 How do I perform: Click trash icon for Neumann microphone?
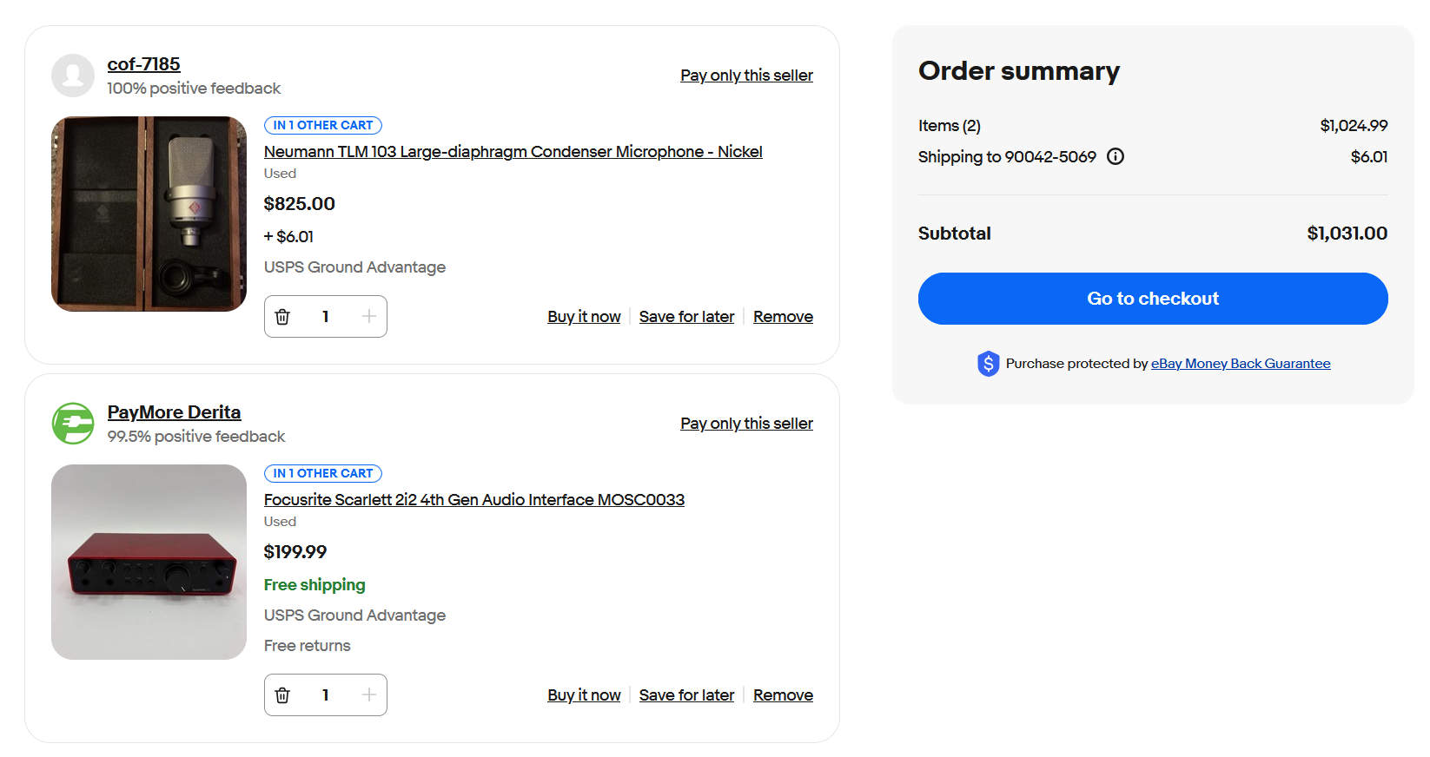coord(282,317)
